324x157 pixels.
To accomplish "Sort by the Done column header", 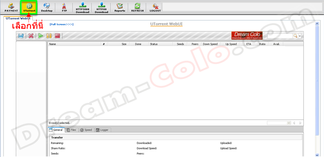I will (x=139, y=44).
